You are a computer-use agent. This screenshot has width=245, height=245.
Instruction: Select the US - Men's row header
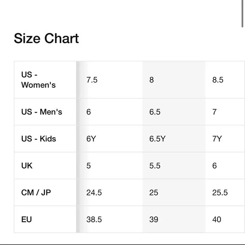point(45,112)
